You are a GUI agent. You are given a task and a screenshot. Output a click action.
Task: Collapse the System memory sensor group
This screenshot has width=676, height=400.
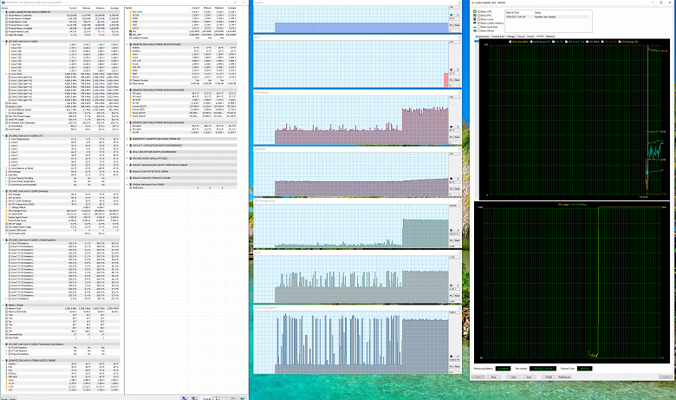tap(3, 12)
